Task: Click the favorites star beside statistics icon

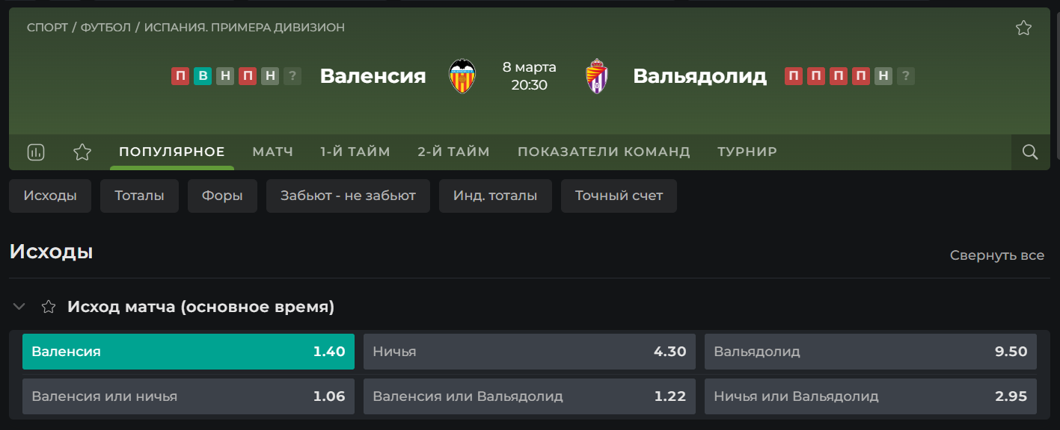Action: 82,152
